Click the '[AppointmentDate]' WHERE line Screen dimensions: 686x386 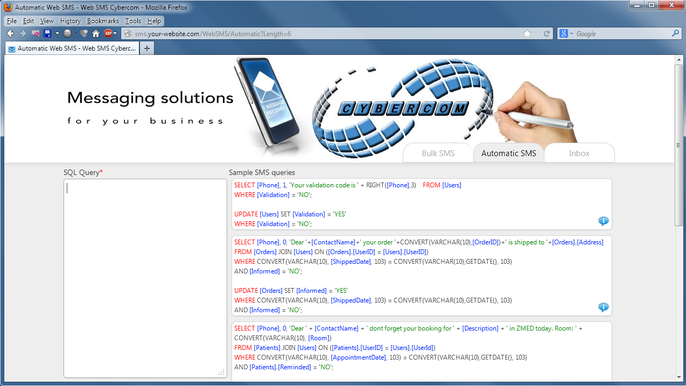click(x=381, y=357)
